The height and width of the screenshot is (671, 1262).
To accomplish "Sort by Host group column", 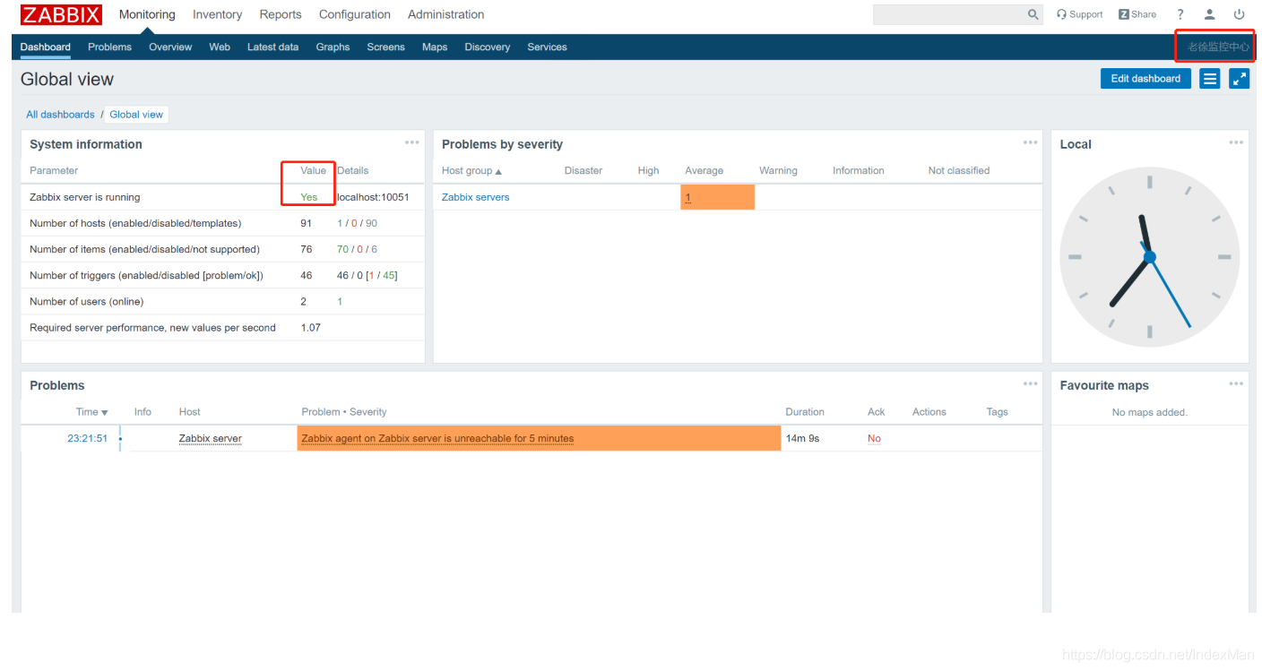I will 471,170.
